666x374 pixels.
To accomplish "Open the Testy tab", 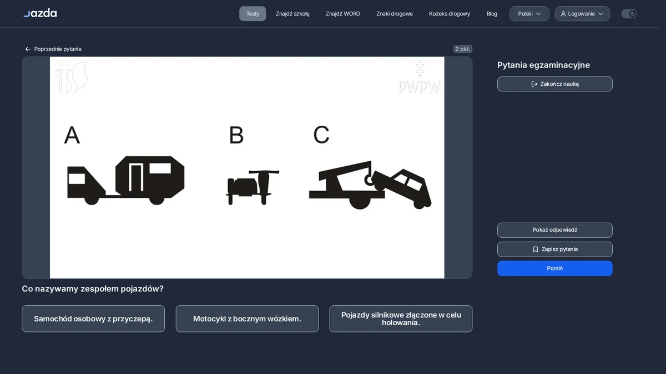I will [x=253, y=14].
